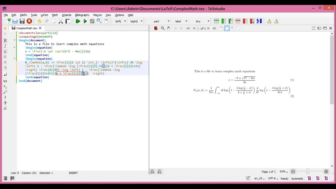
Task: Apply bold formatting (B) in the side toolbar
Action: point(5,40)
